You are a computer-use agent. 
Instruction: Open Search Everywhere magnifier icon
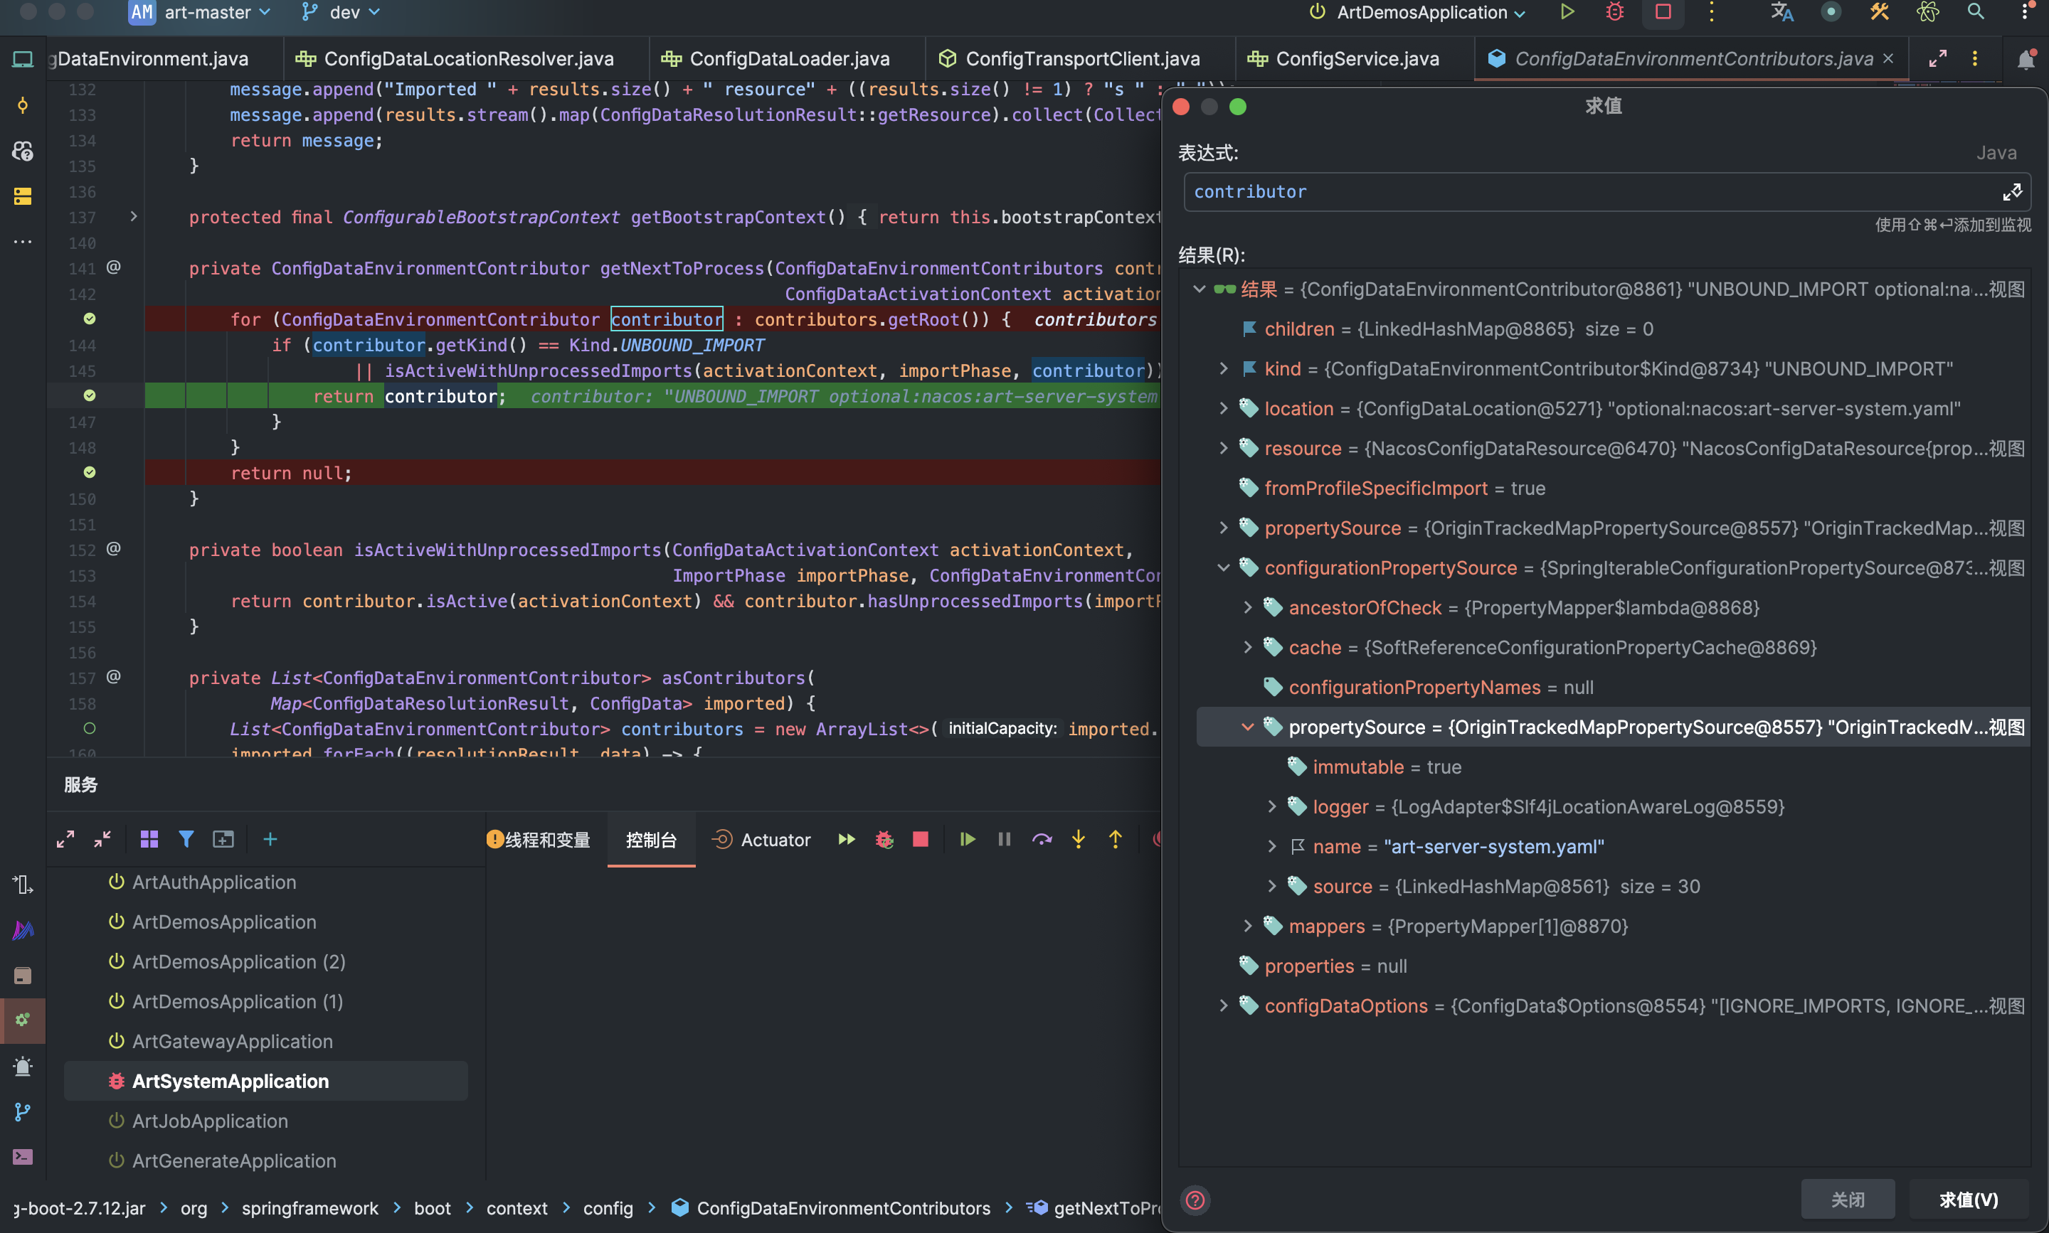coord(1976,13)
